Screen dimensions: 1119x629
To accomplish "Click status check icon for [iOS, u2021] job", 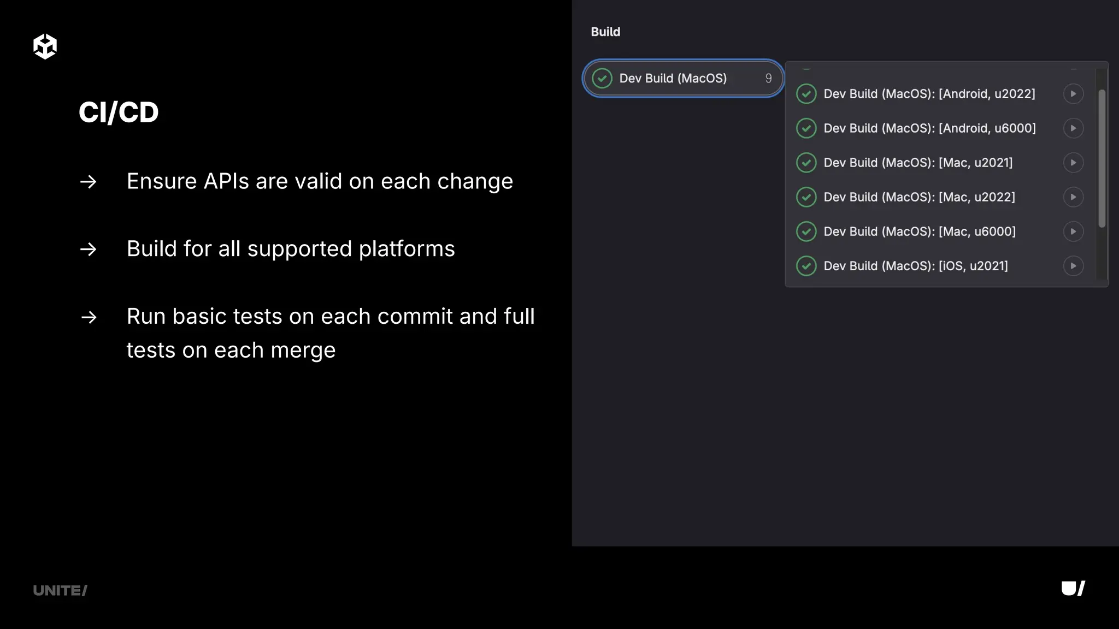I will coord(806,266).
